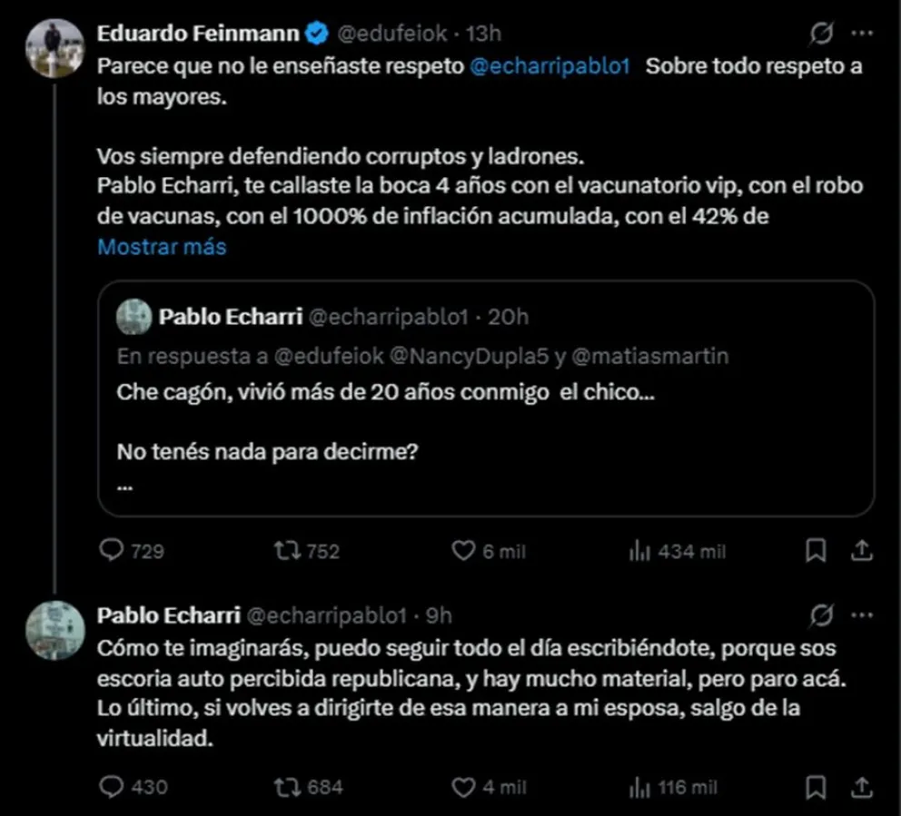Screen dimensions: 901x816
Task: View analytics for the 116 mil views tweet
Action: pyautogui.click(x=639, y=787)
